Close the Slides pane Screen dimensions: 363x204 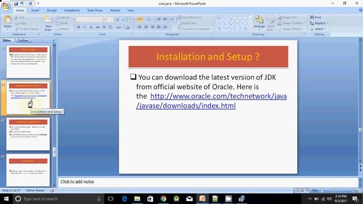tap(53, 40)
